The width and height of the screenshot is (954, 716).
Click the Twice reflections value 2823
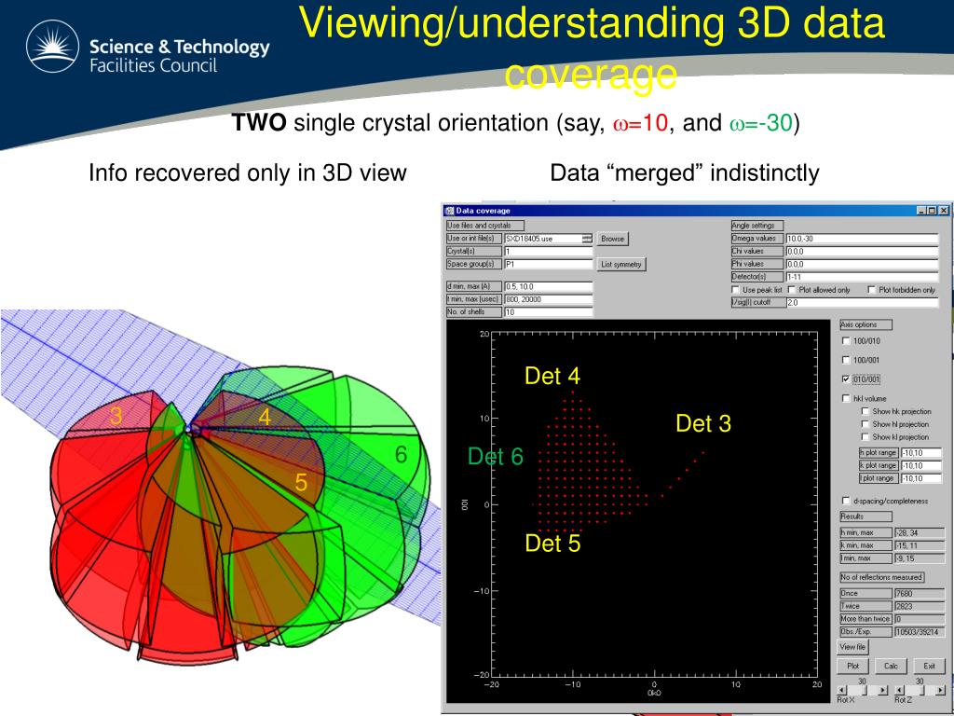919,606
